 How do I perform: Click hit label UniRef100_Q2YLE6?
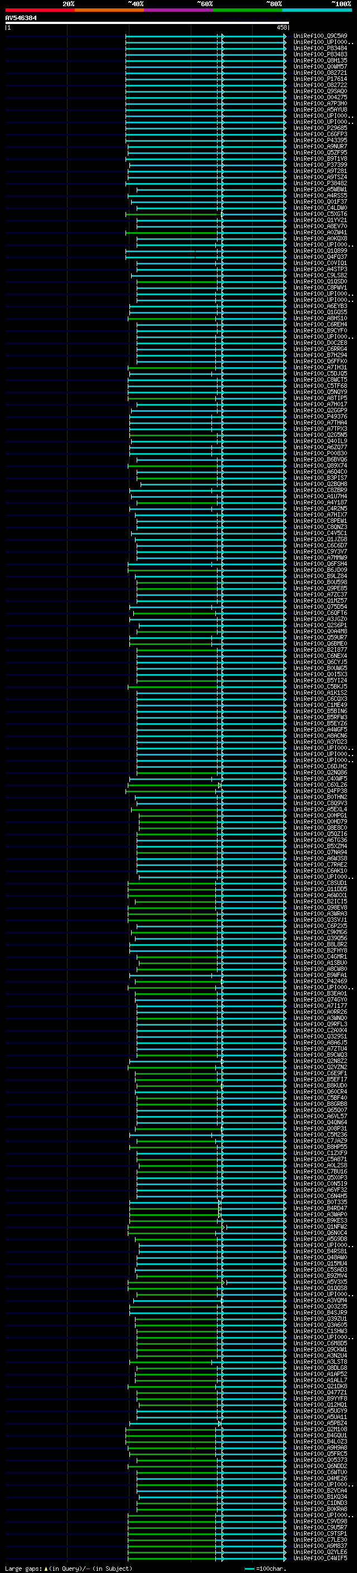[x=320, y=1552]
